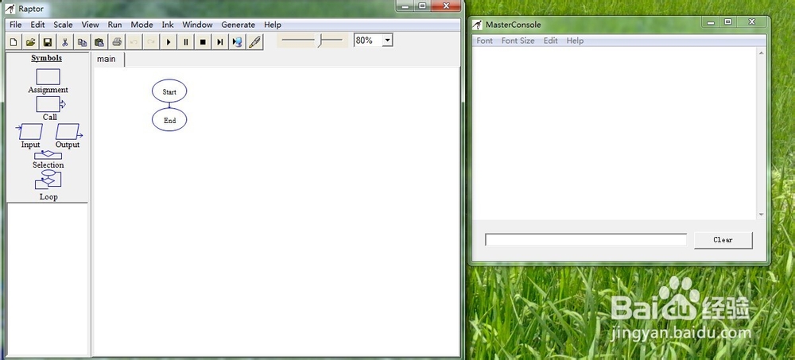Step to next shape button

pos(220,42)
